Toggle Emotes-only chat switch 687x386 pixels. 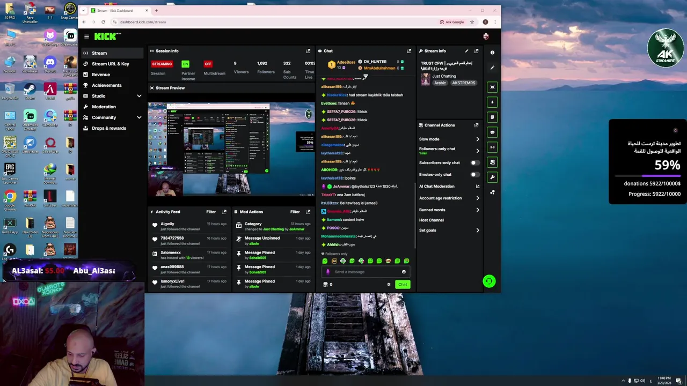point(475,174)
